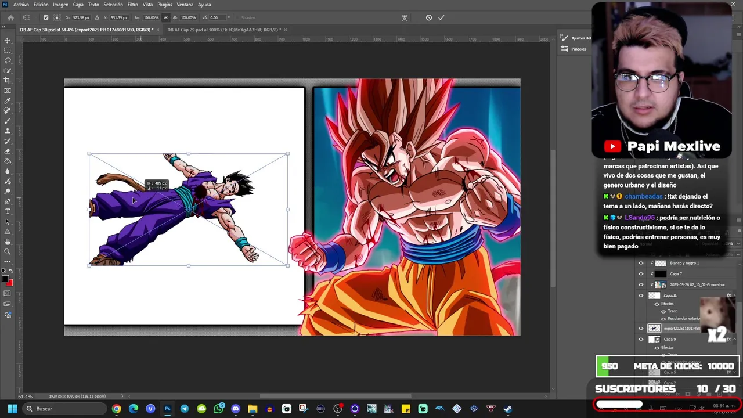Open the status bar document info arrow
743x418 pixels.
[122, 396]
